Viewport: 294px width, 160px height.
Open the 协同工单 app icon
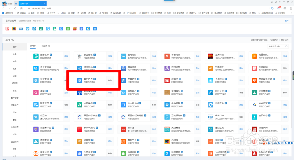click(211, 105)
